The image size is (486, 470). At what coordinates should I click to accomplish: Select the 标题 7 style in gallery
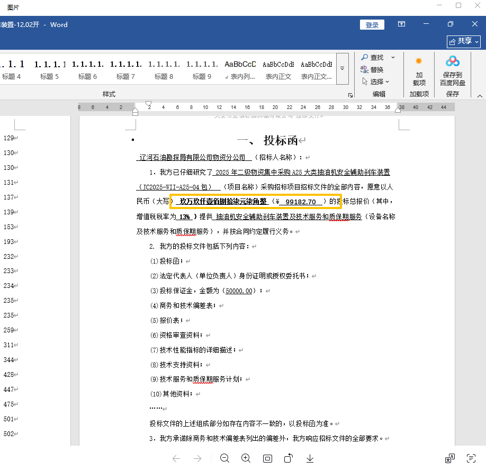click(x=126, y=69)
